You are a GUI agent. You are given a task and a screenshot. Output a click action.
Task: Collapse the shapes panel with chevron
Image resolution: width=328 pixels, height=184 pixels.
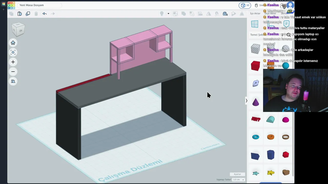(x=247, y=101)
